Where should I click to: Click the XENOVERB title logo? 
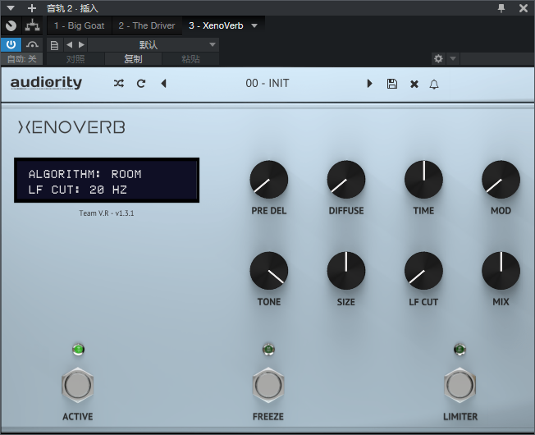(x=71, y=127)
